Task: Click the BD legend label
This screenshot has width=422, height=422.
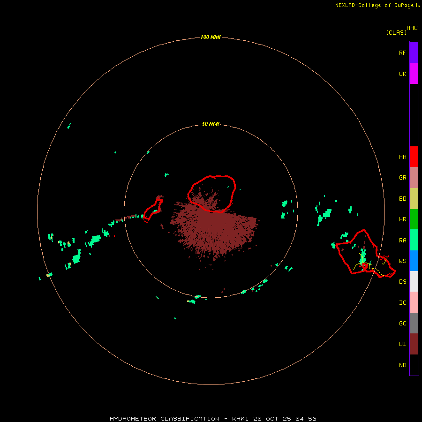Action: click(x=402, y=199)
